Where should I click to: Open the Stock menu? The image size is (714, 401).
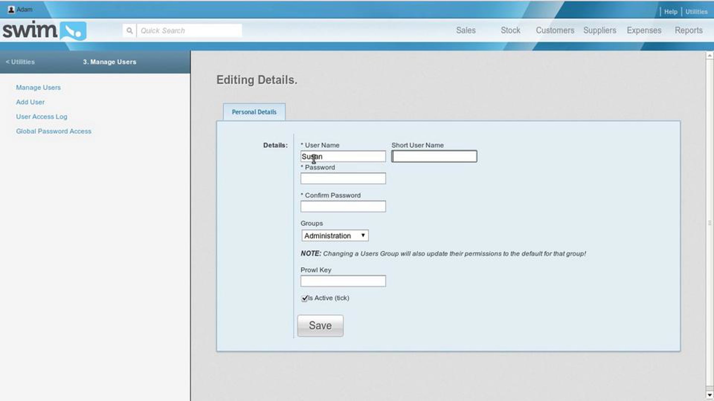(x=511, y=30)
